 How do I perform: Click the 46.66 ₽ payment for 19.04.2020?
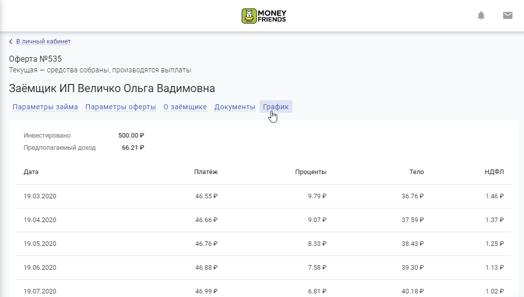tap(207, 220)
